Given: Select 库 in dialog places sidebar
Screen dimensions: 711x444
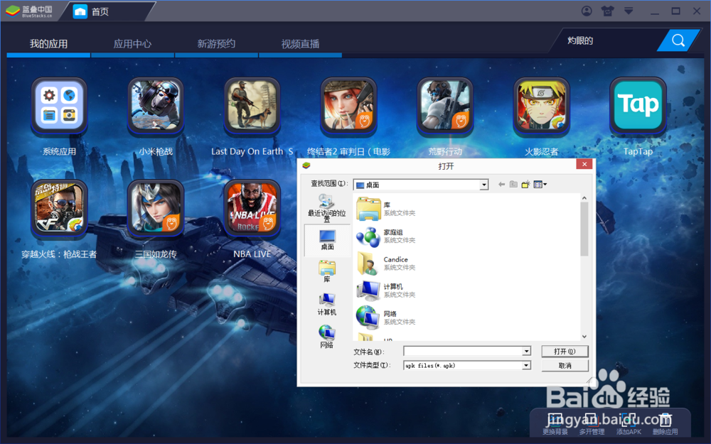Looking at the screenshot, I should click(327, 272).
